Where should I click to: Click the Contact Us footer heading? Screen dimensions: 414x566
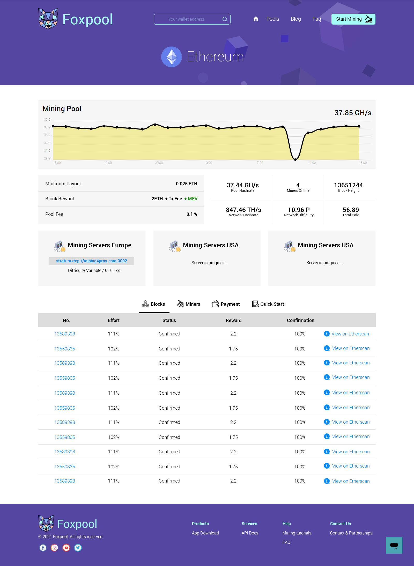340,524
